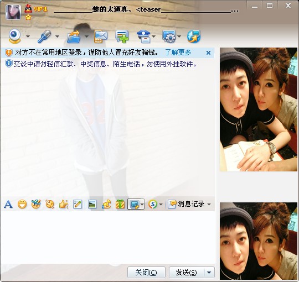Click your own QQ show photo below
The width and height of the screenshot is (299, 282).
(x=259, y=241)
